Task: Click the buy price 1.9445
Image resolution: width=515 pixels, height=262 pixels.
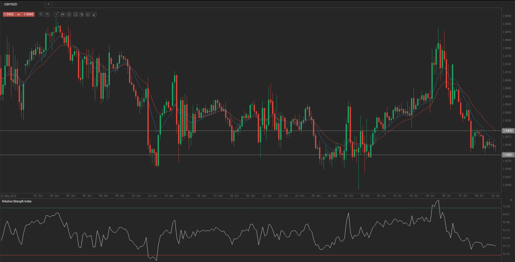Action: pyautogui.click(x=28, y=14)
